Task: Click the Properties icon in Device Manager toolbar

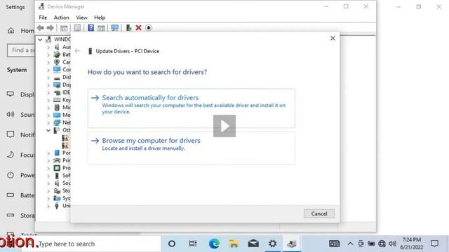Action: tap(77, 28)
